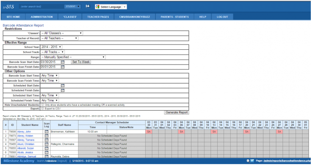Open scan log for Abney, Tamara
The height and width of the screenshot is (165, 311).
(47, 140)
